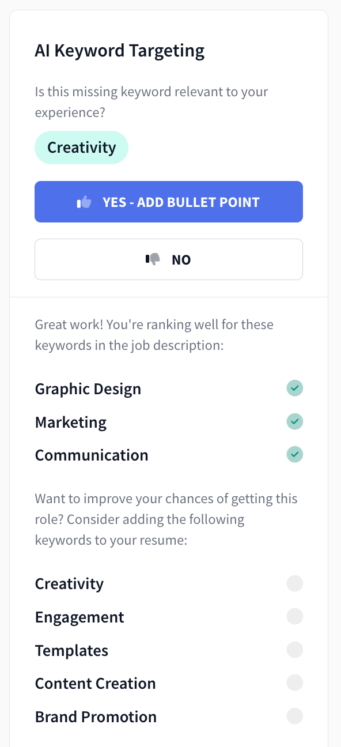Click the gray status circle beside Creativity
The image size is (341, 747).
pos(294,583)
